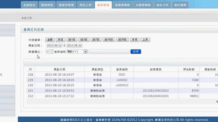
Task: Click date cell 2013-08-20 16:18:19
Action: (59, 80)
